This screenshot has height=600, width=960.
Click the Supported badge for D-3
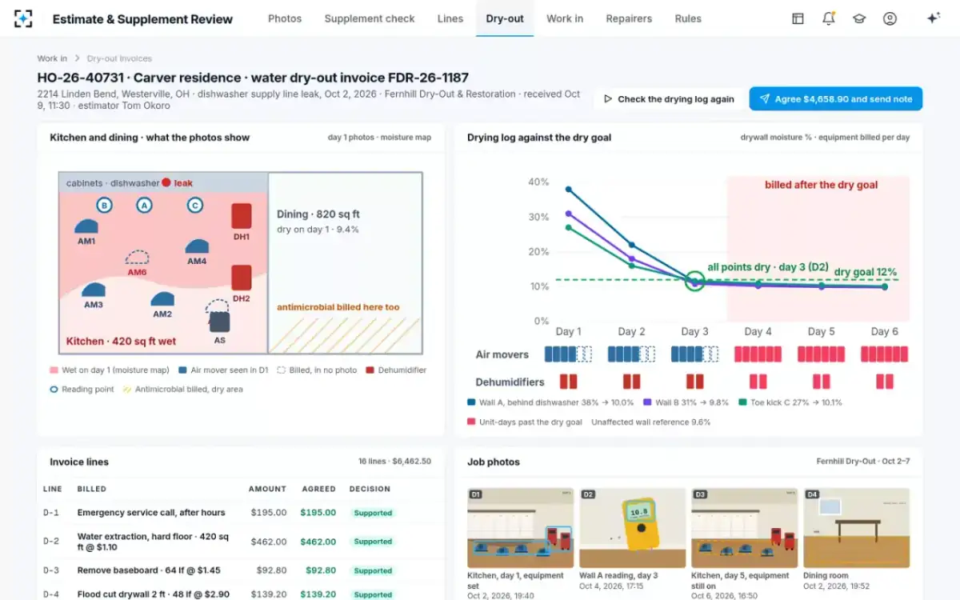(x=373, y=570)
